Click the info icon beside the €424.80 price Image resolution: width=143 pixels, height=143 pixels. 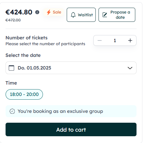pyautogui.click(x=37, y=12)
